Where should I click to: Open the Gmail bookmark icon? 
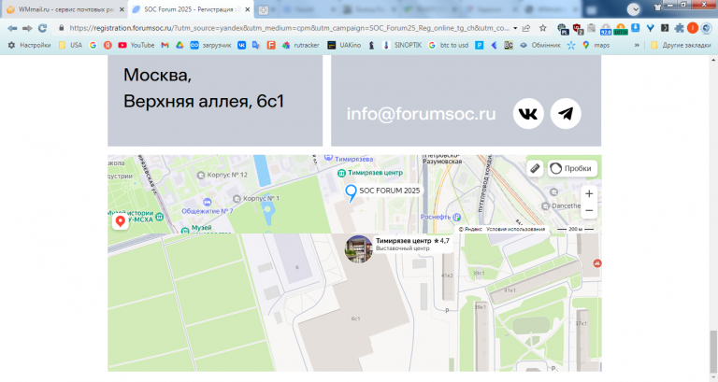tap(165, 45)
